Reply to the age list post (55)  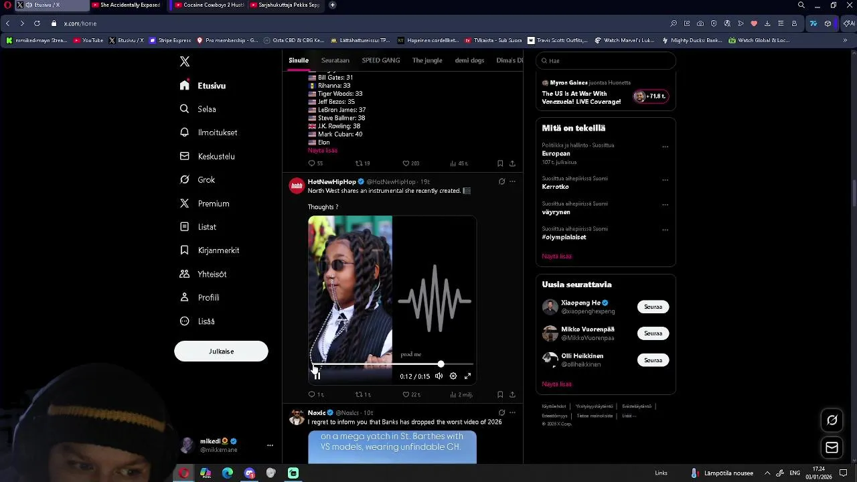315,163
